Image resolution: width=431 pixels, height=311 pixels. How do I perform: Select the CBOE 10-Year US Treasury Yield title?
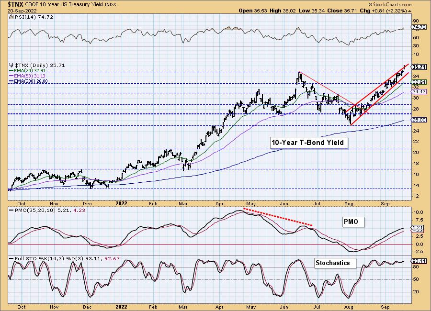click(x=65, y=4)
